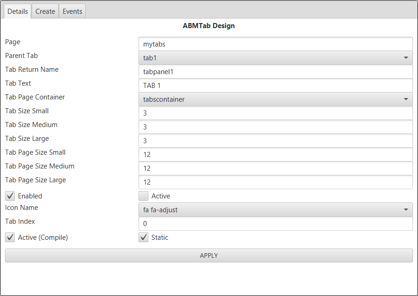Viewport: 418px width, 296px height.
Task: Check the Active checkbox
Action: [x=144, y=196]
